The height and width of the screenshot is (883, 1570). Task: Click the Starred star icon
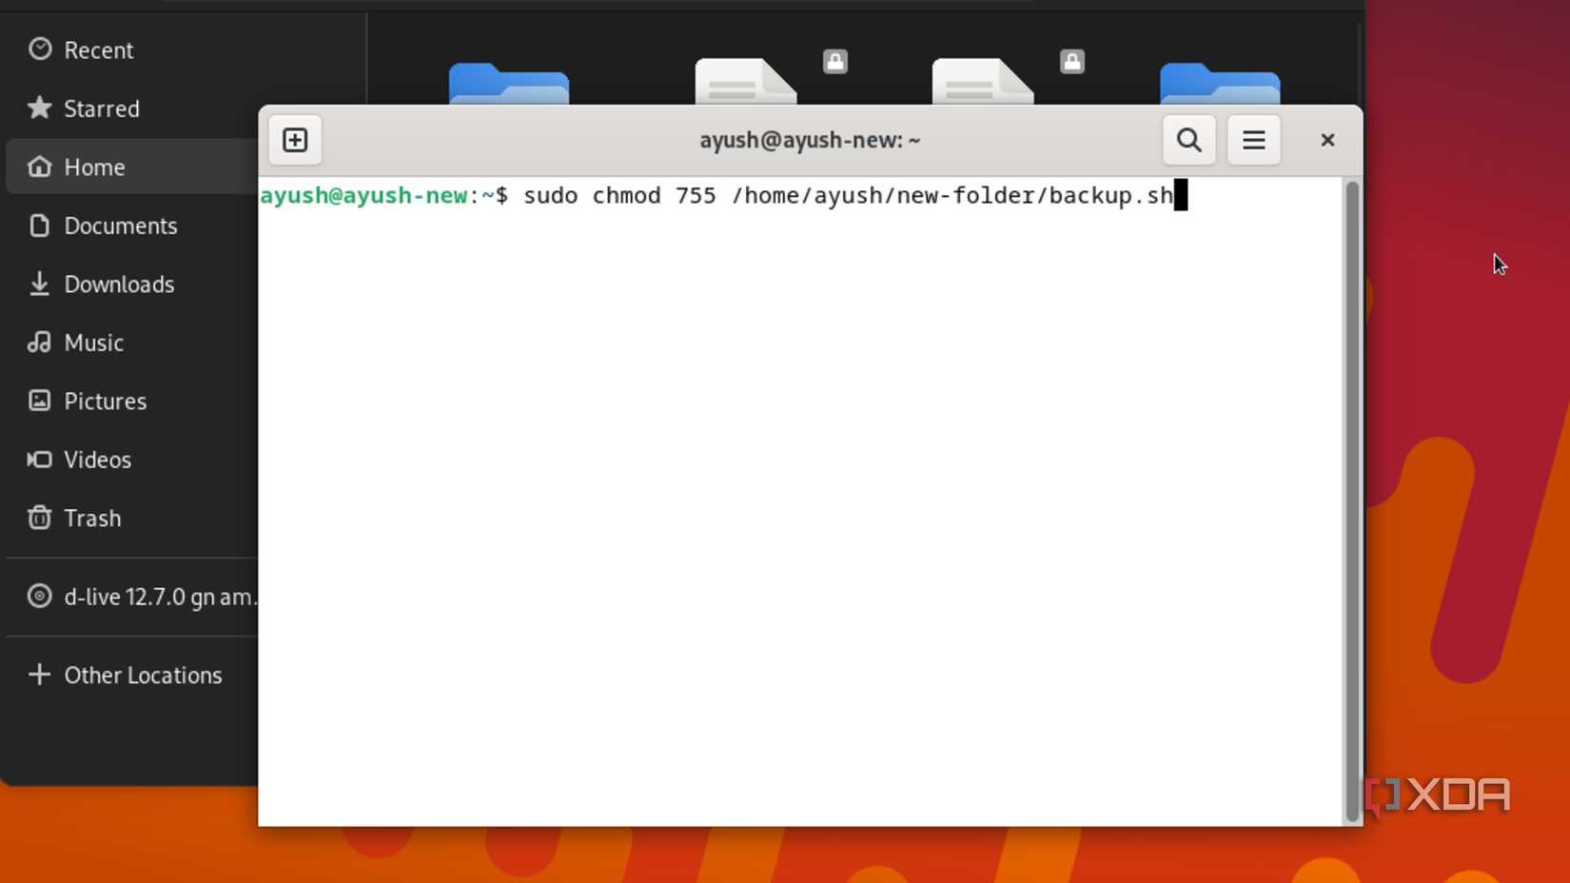(x=39, y=108)
